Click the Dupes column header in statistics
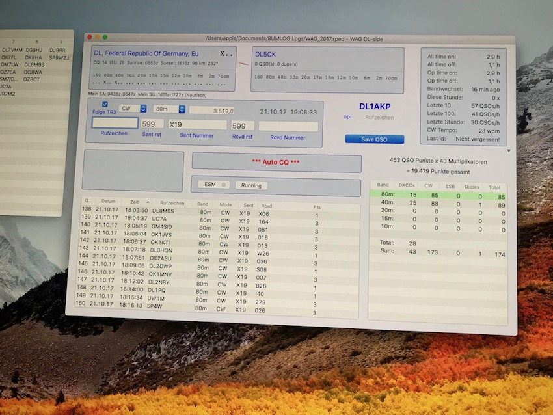 click(472, 187)
